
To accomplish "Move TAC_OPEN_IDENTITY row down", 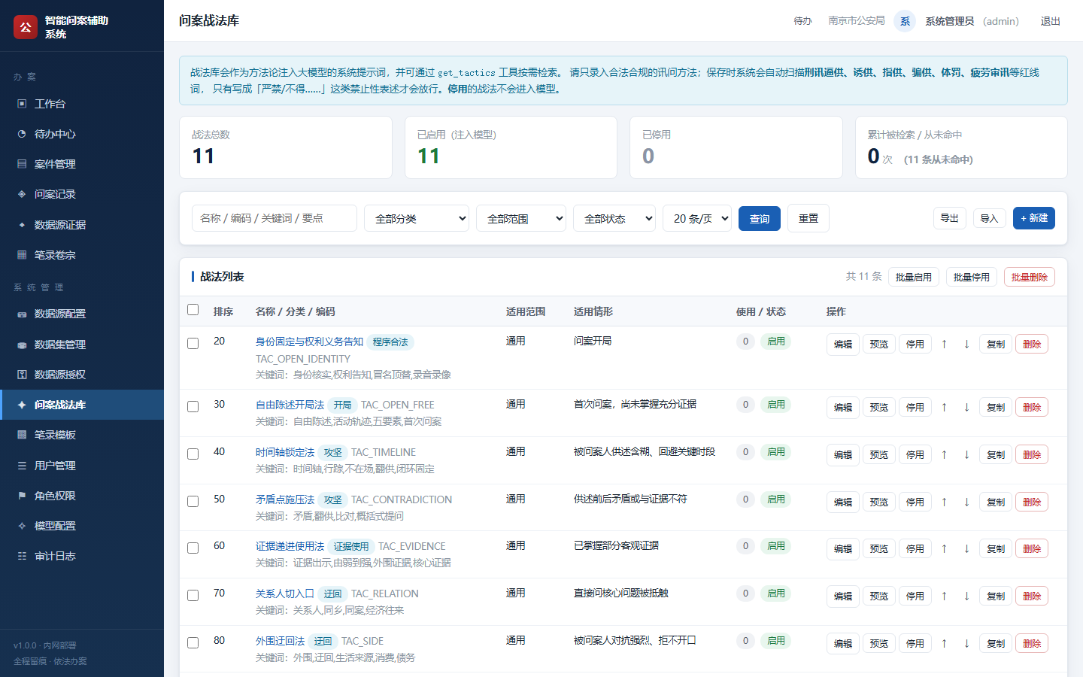I will tap(966, 344).
